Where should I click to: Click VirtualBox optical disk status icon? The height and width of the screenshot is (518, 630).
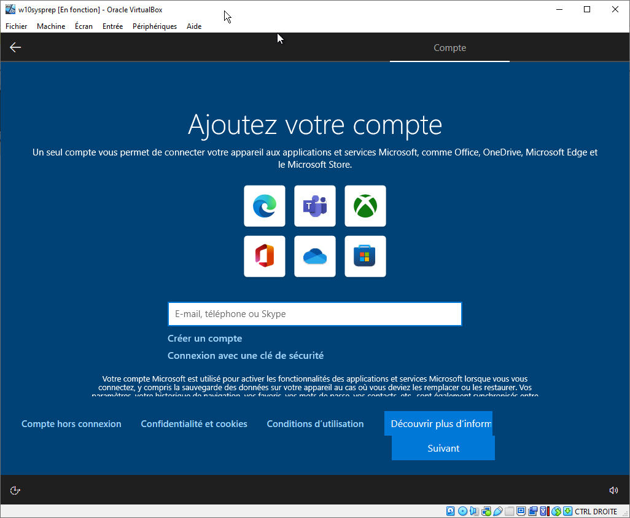click(462, 511)
